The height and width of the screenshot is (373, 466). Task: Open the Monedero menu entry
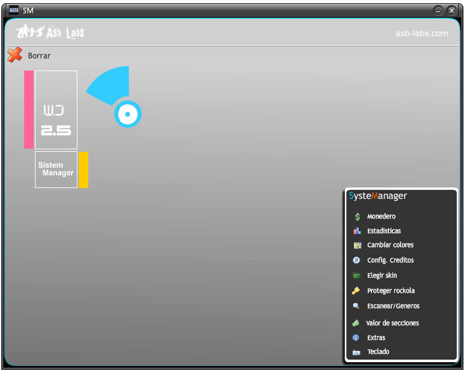pyautogui.click(x=382, y=216)
